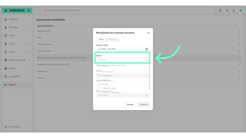The width and height of the screenshot is (246, 138).
Task: Open the calendar icon in date range field
Action: click(x=147, y=49)
